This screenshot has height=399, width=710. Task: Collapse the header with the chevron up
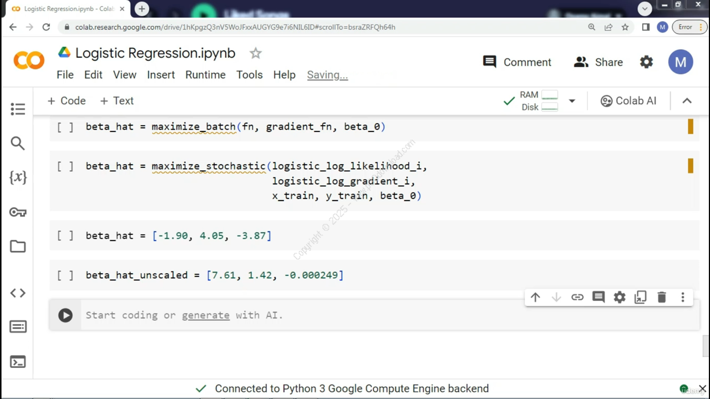coord(687,101)
